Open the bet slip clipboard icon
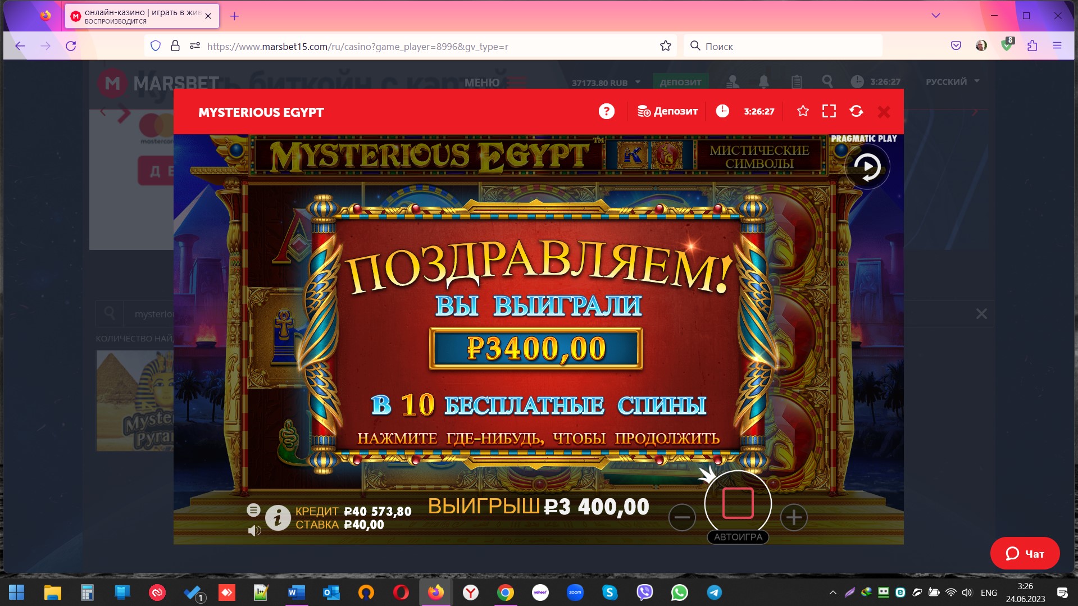Screen dimensions: 1078x606 click(797, 82)
